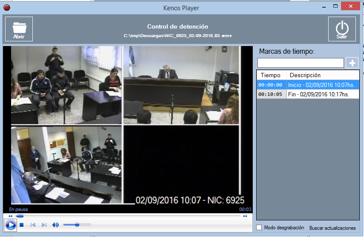Mute the audio speaker icon
Screen dimensions: 364x237
(55, 225)
